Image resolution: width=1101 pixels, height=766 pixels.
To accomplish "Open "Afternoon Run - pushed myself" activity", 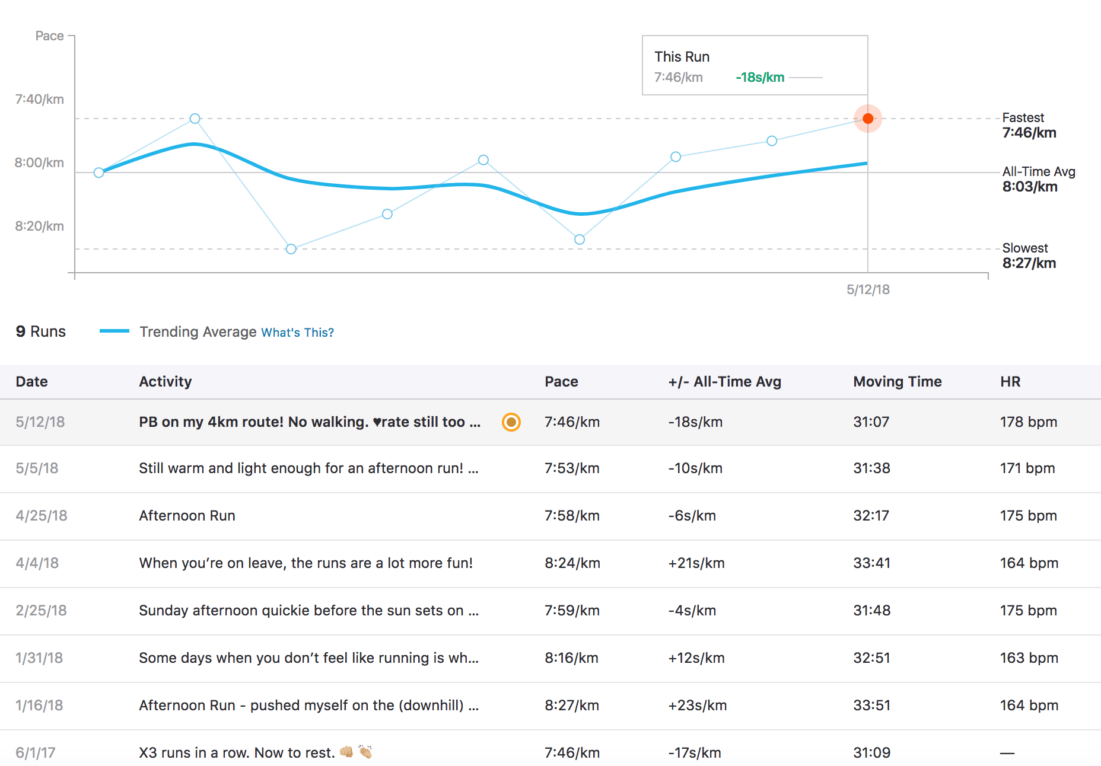I will 308,706.
